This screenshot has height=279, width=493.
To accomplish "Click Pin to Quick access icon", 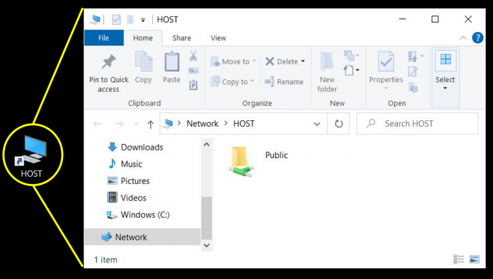I will tap(108, 62).
